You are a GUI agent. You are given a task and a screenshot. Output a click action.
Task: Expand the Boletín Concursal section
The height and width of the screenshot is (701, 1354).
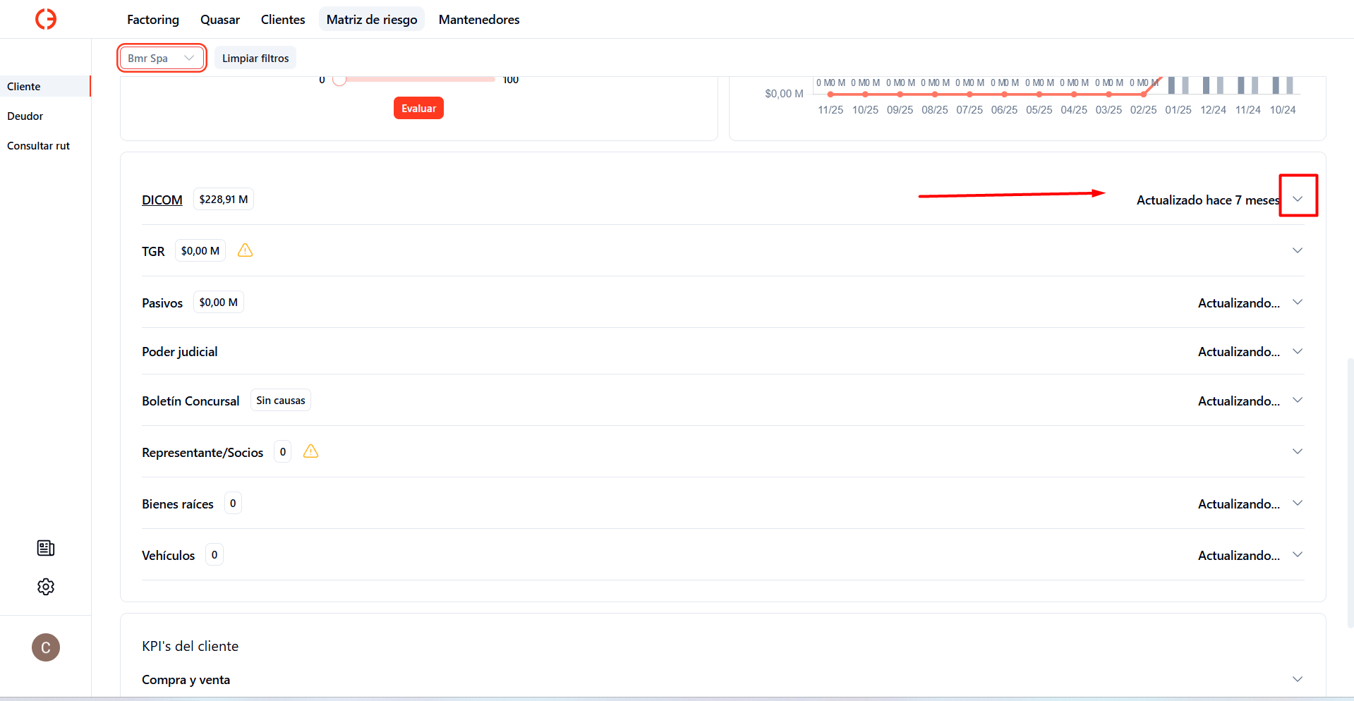click(x=1298, y=400)
